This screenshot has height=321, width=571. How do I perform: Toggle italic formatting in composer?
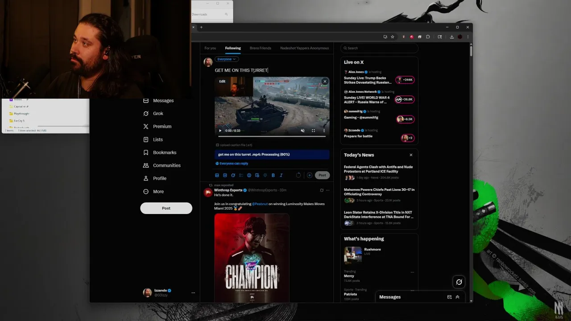[x=281, y=175]
